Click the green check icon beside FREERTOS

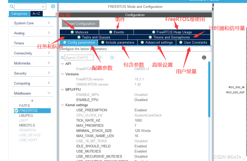point(16,111)
